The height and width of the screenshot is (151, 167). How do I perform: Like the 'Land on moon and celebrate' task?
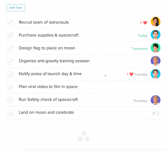[x=158, y=113]
